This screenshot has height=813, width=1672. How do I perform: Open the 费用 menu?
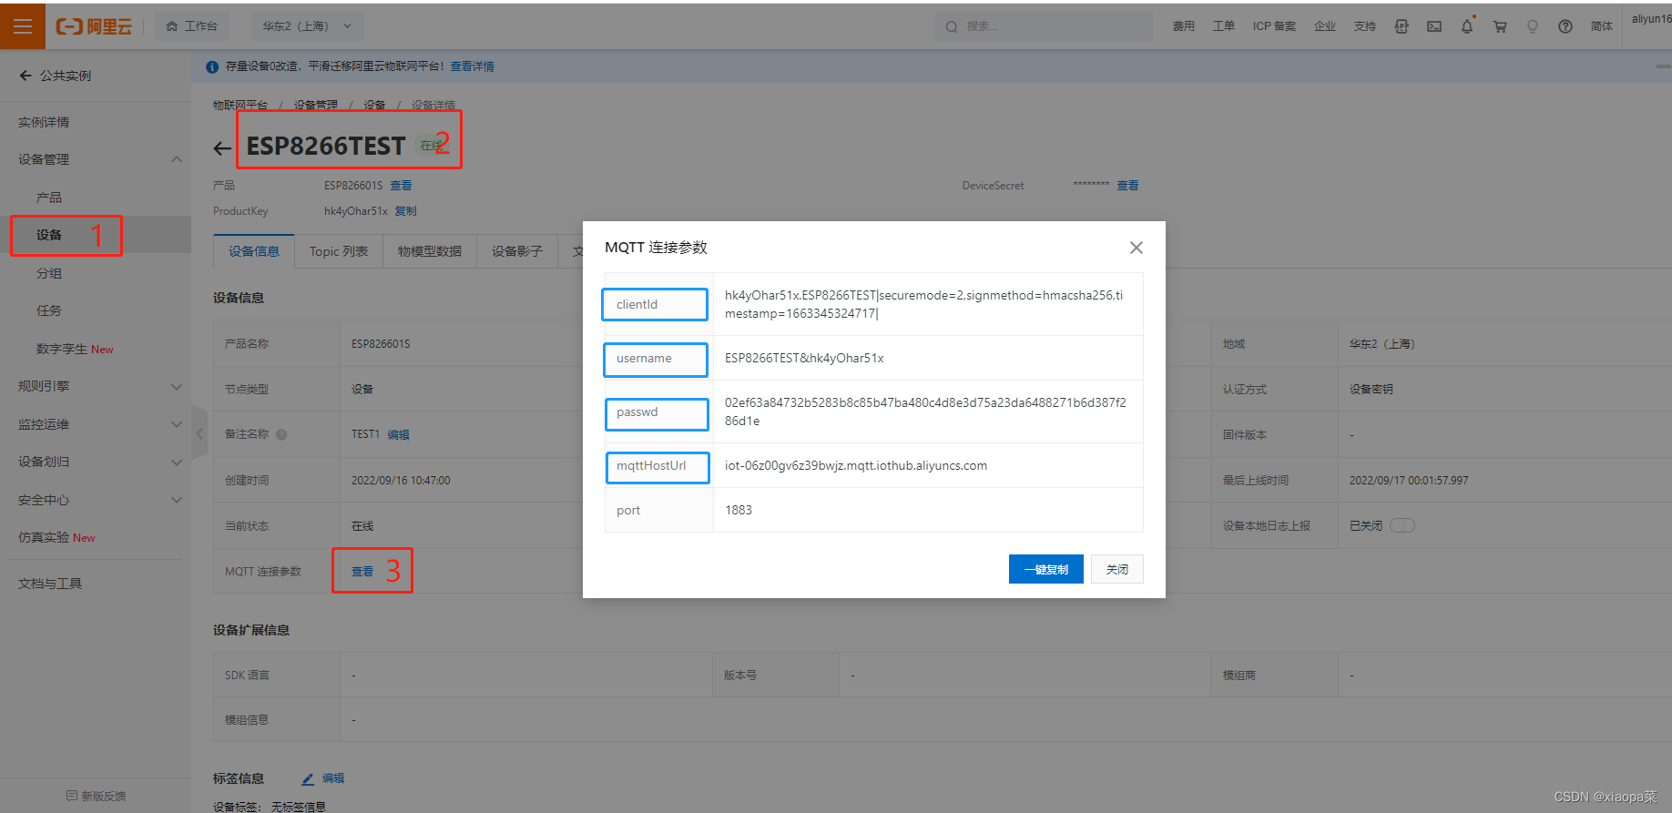click(1183, 26)
